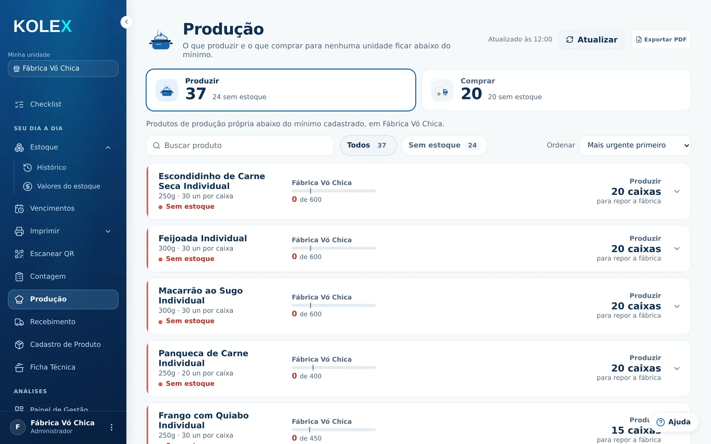Collapse the sidebar with the arrow button
Screen dimensions: 711x444
[x=127, y=22]
